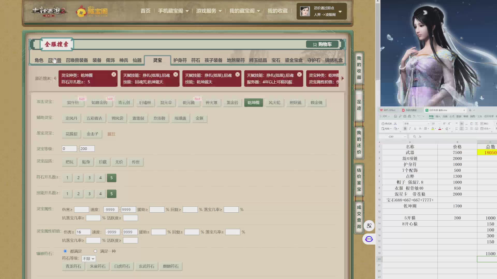Toggle the 青龙符石 filter
The height and width of the screenshot is (279, 497).
click(x=73, y=266)
